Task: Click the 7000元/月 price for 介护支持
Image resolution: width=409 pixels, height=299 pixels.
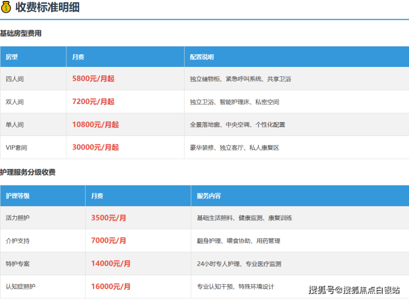Action: [x=108, y=241]
